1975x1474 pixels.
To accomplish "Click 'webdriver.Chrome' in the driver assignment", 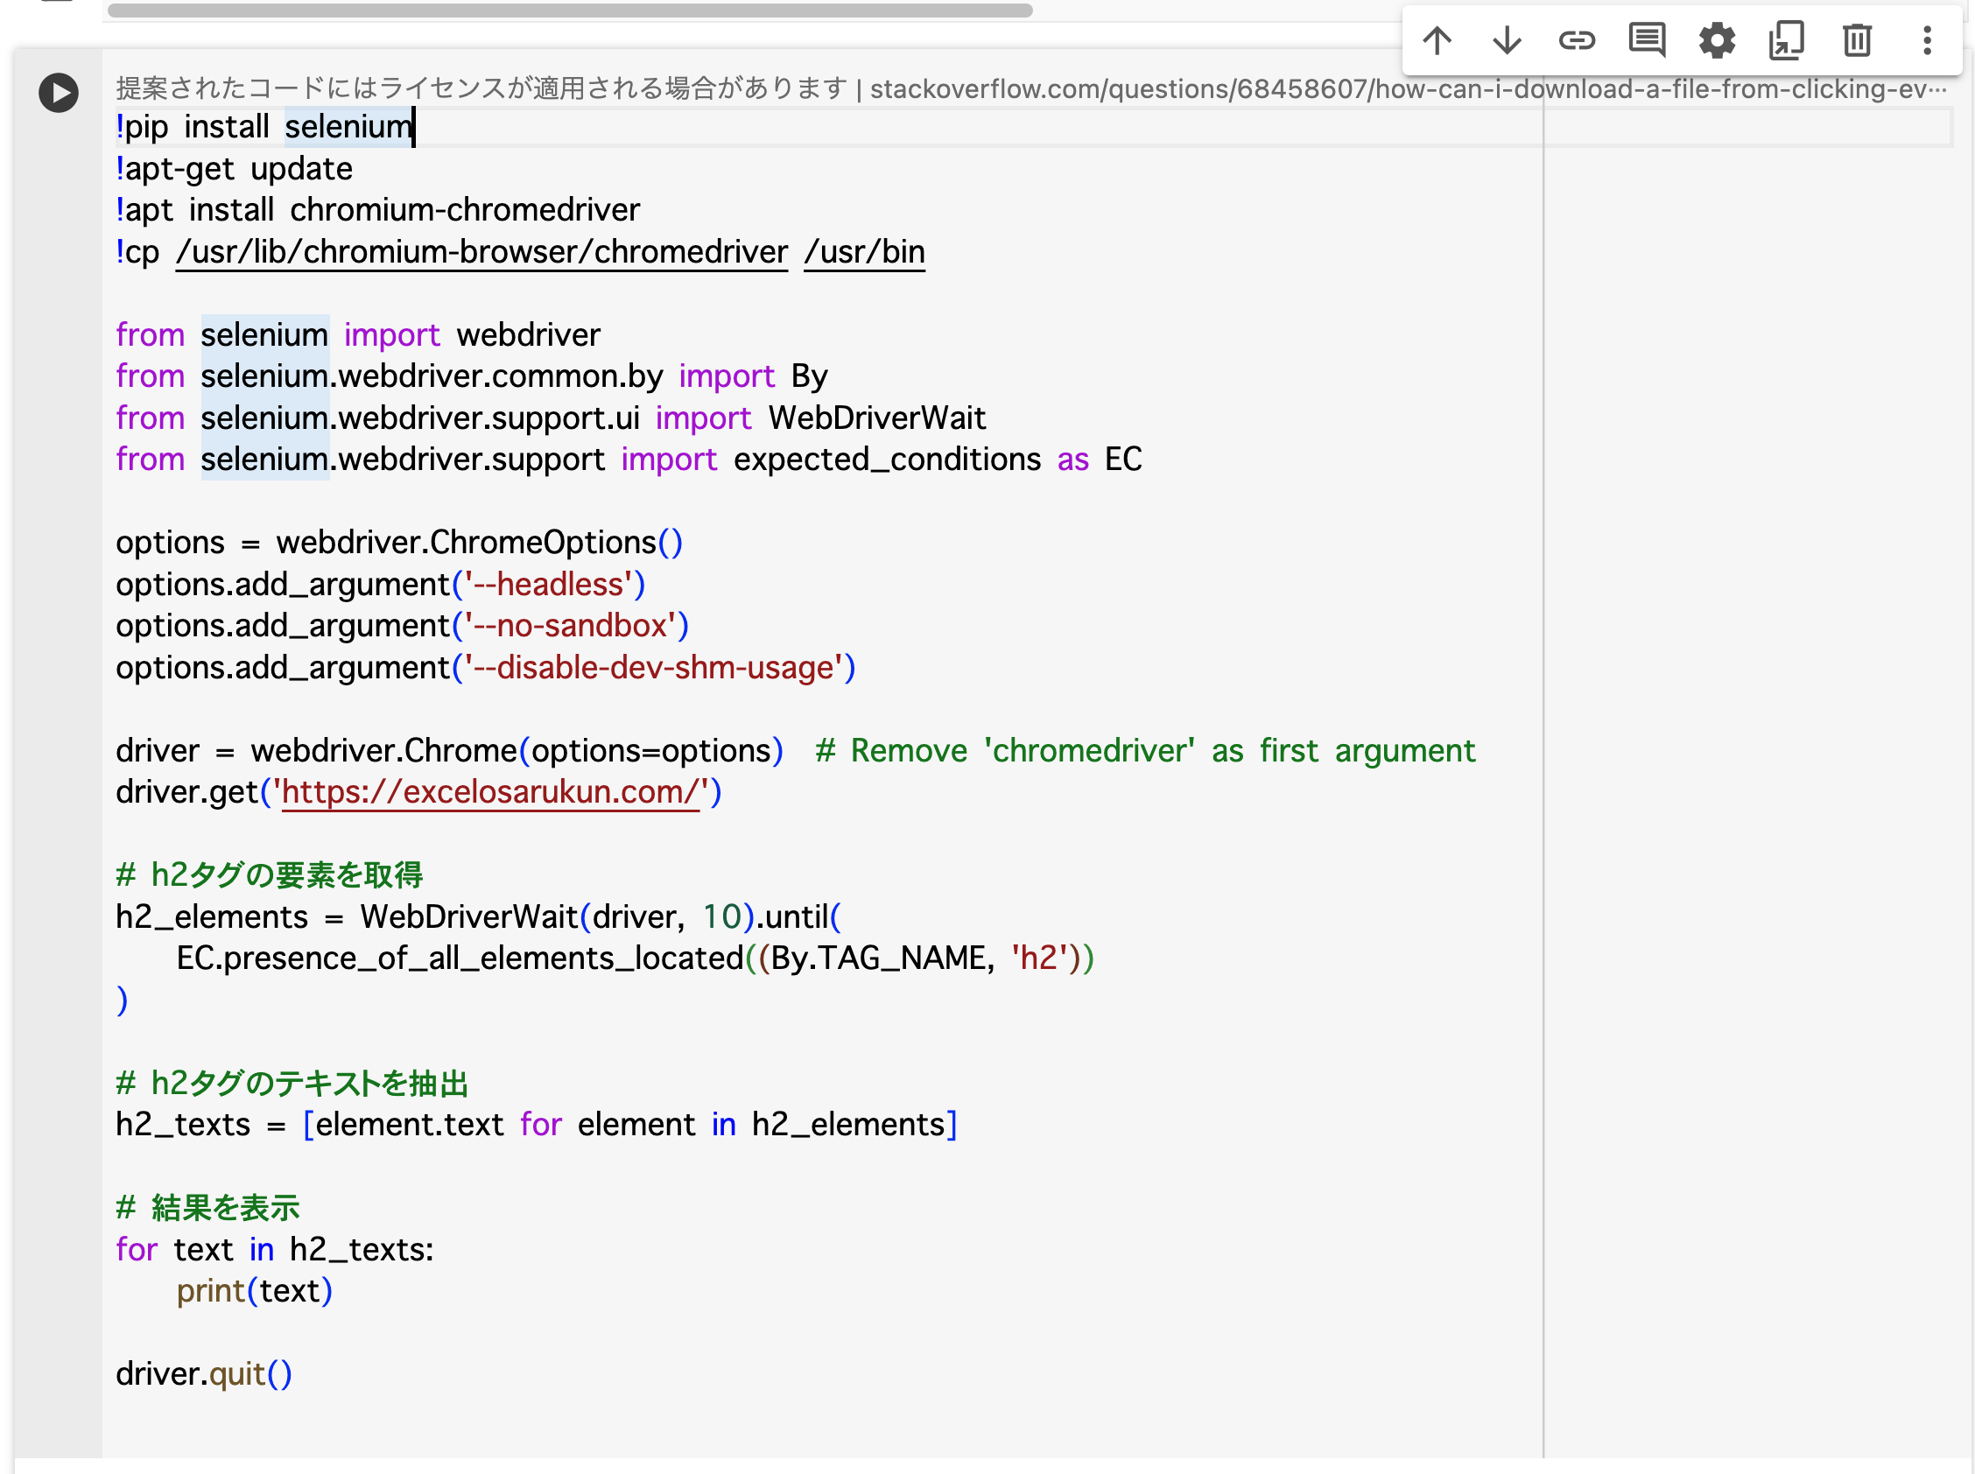I will (x=383, y=751).
